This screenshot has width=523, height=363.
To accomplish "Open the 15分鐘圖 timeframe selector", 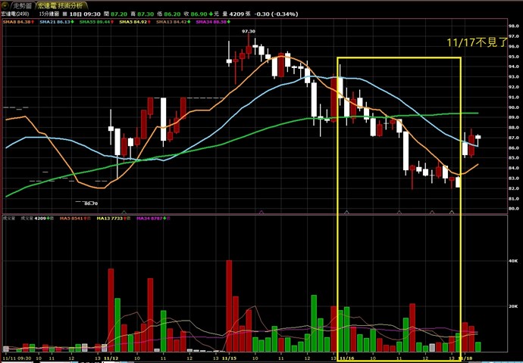I will (49, 14).
